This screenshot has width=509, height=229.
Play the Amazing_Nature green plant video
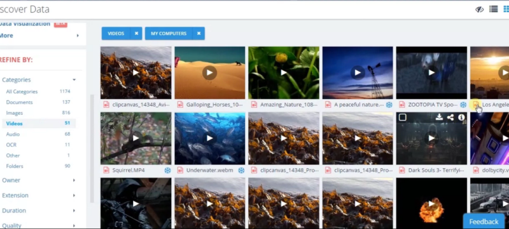[284, 73]
